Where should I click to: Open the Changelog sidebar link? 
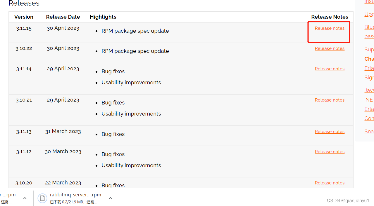(369, 59)
